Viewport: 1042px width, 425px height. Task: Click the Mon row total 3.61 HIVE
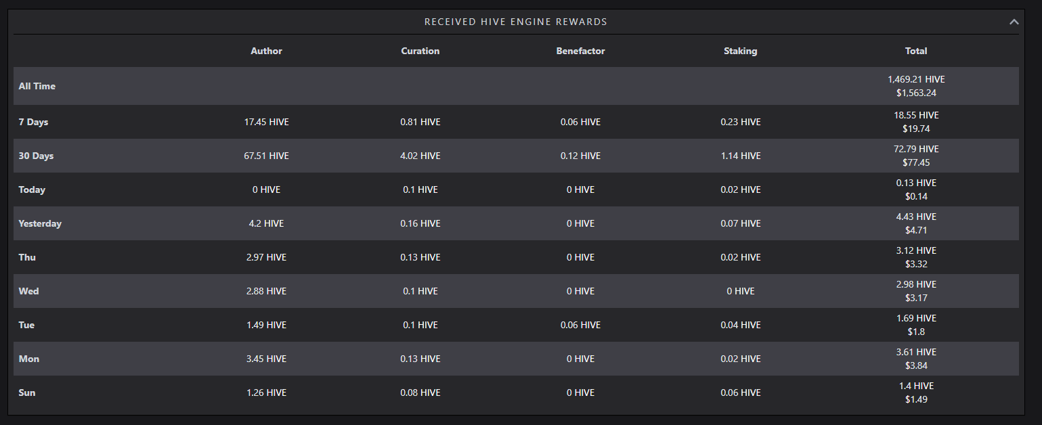click(x=916, y=352)
